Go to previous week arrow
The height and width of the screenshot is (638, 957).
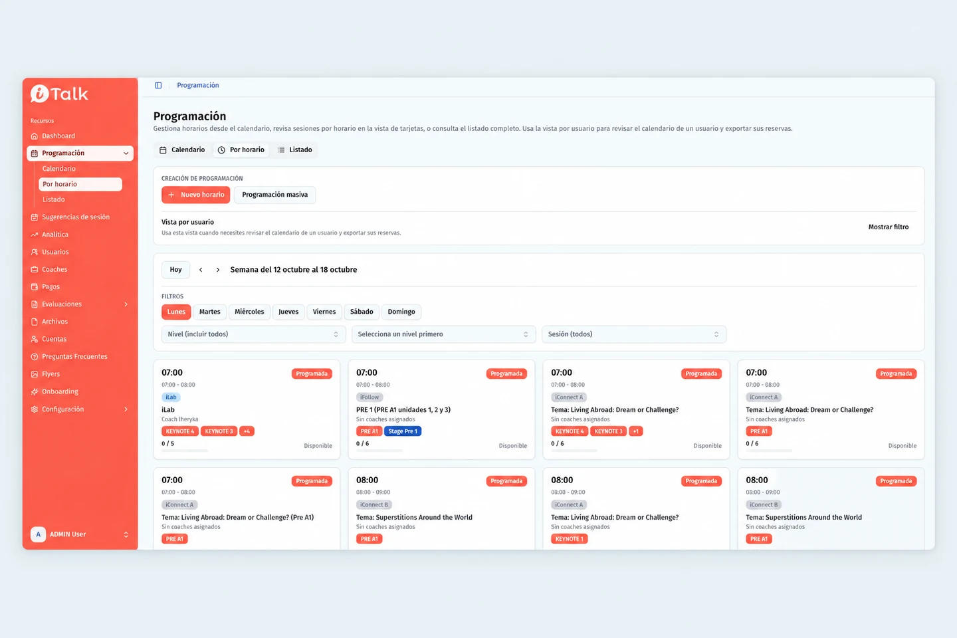(x=201, y=270)
